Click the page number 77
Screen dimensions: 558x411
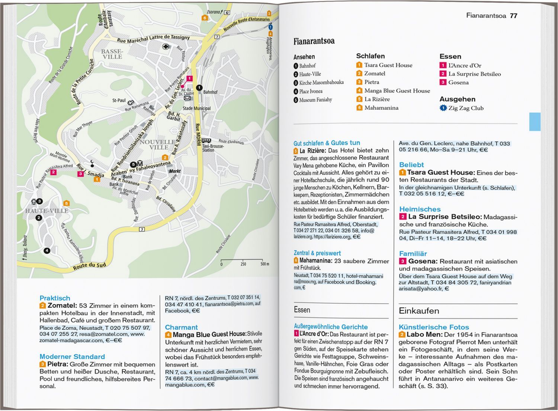pos(513,16)
